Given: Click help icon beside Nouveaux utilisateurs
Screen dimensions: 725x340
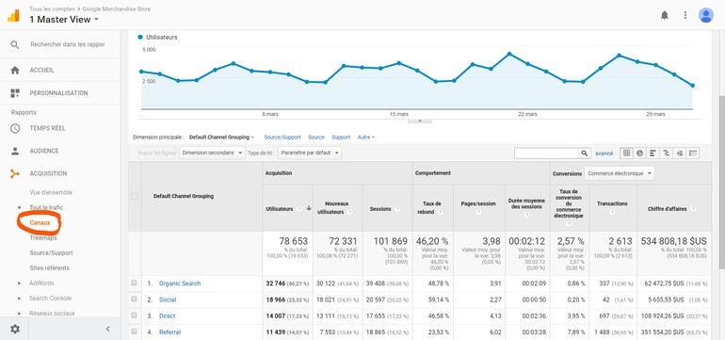Looking at the screenshot, I should [x=349, y=212].
